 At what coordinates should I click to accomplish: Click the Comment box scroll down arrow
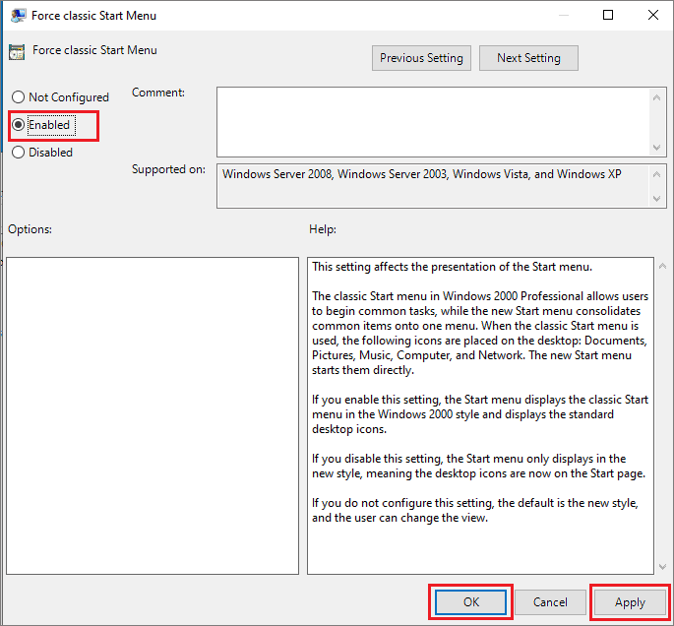(656, 148)
